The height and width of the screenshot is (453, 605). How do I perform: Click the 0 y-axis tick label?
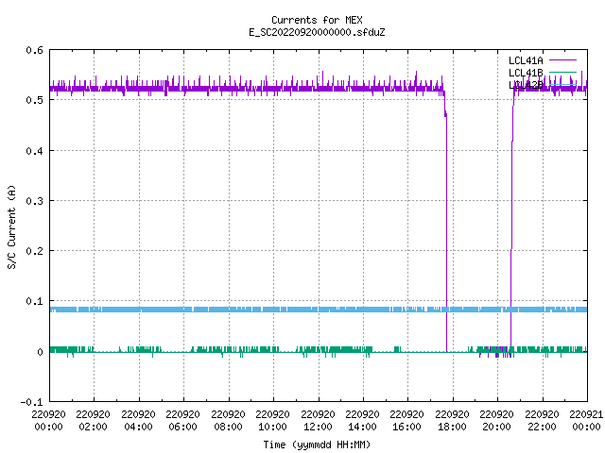tap(40, 352)
